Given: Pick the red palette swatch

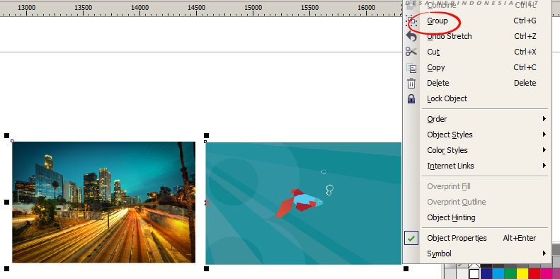Looking at the screenshot, I should [x=534, y=274].
